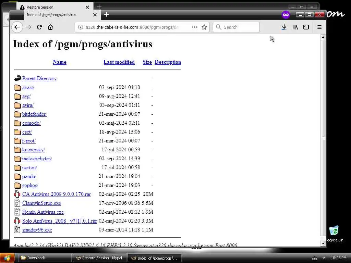Sort listing by Description column
The width and height of the screenshot is (351, 263).
pyautogui.click(x=168, y=62)
